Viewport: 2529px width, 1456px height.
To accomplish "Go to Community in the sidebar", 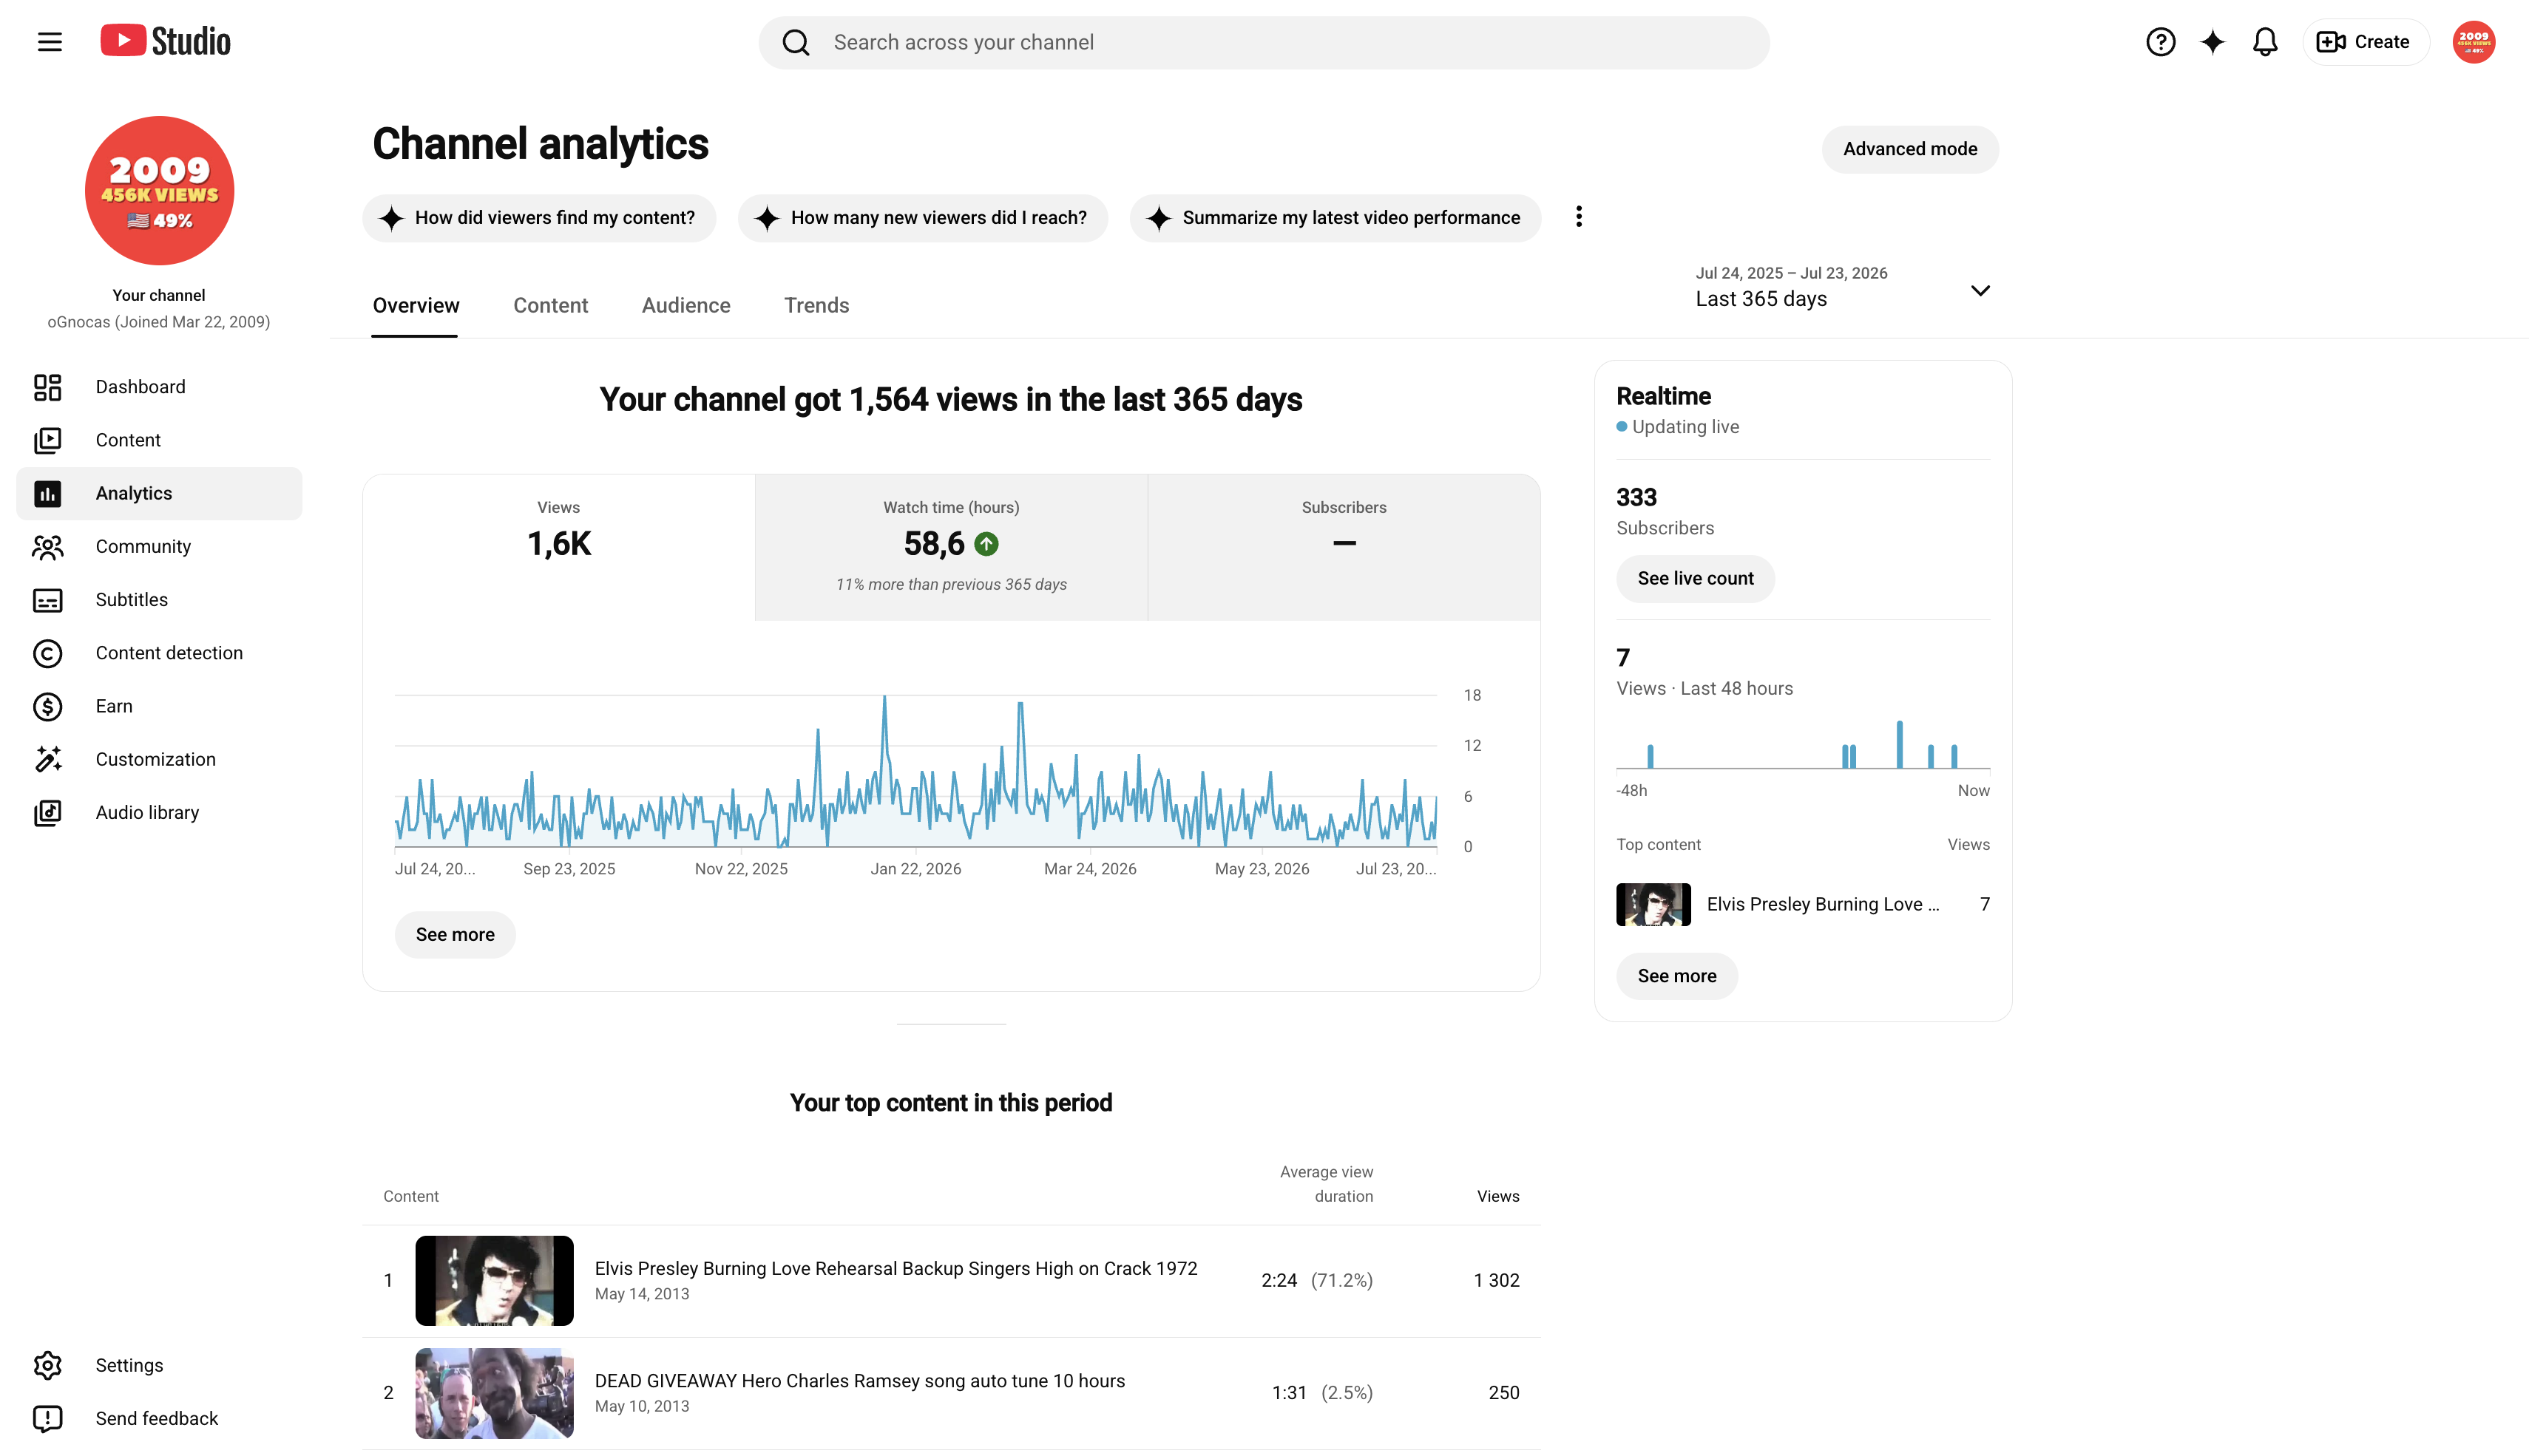I will point(159,546).
